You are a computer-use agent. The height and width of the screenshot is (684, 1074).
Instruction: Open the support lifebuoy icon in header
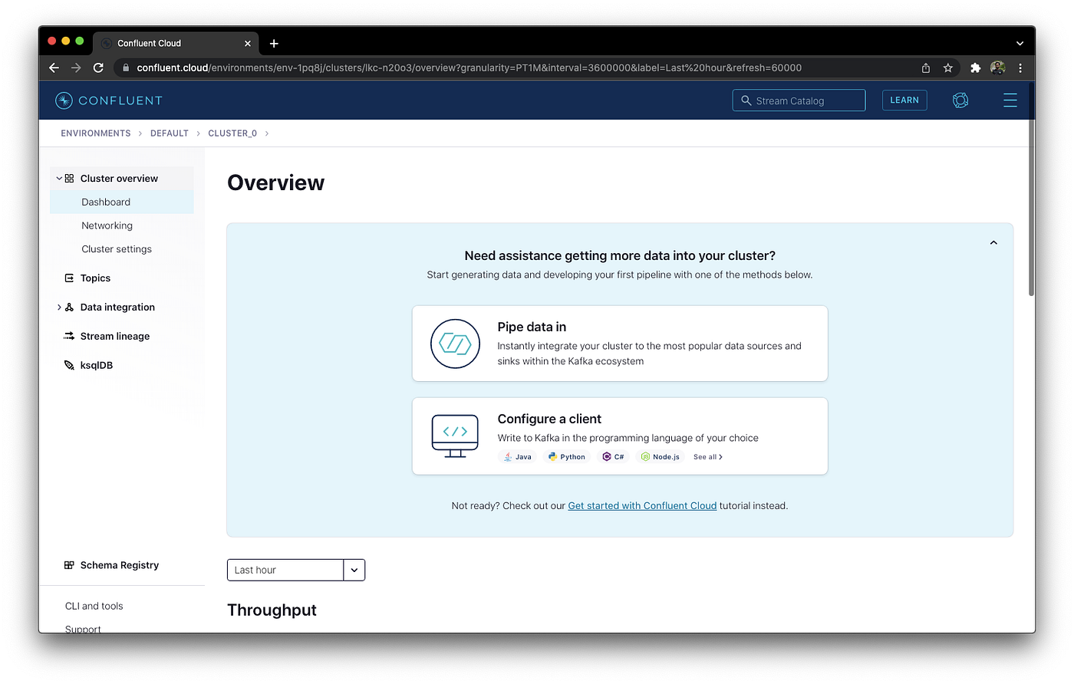coord(960,100)
